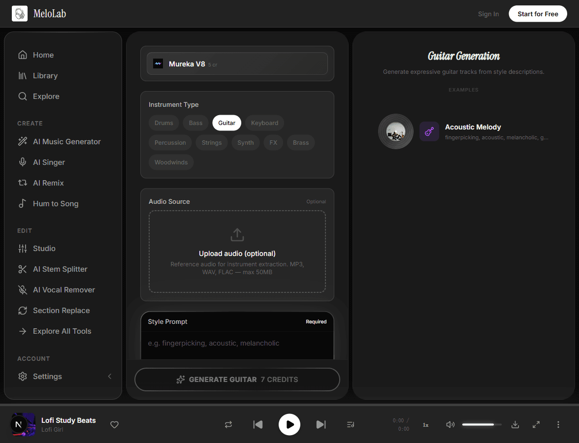Viewport: 579px width, 443px height.
Task: Select the Brass instrument type
Action: tap(300, 143)
